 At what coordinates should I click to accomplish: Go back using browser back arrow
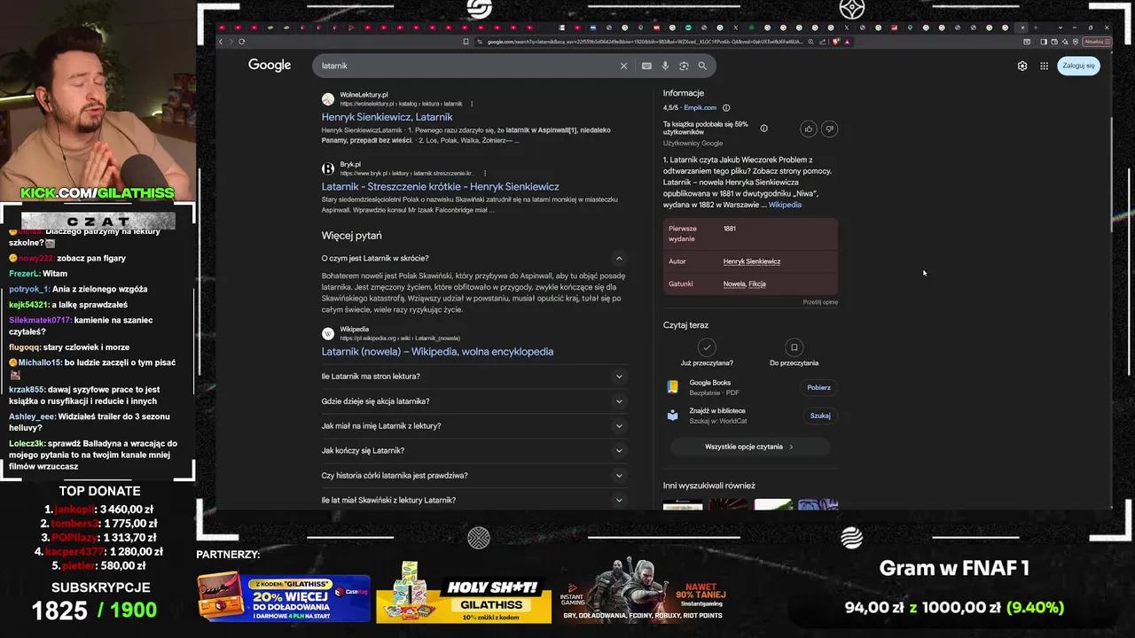click(222, 42)
